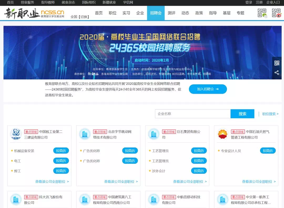
Task: Submit resume for first 广告优化师
Action: (130, 151)
